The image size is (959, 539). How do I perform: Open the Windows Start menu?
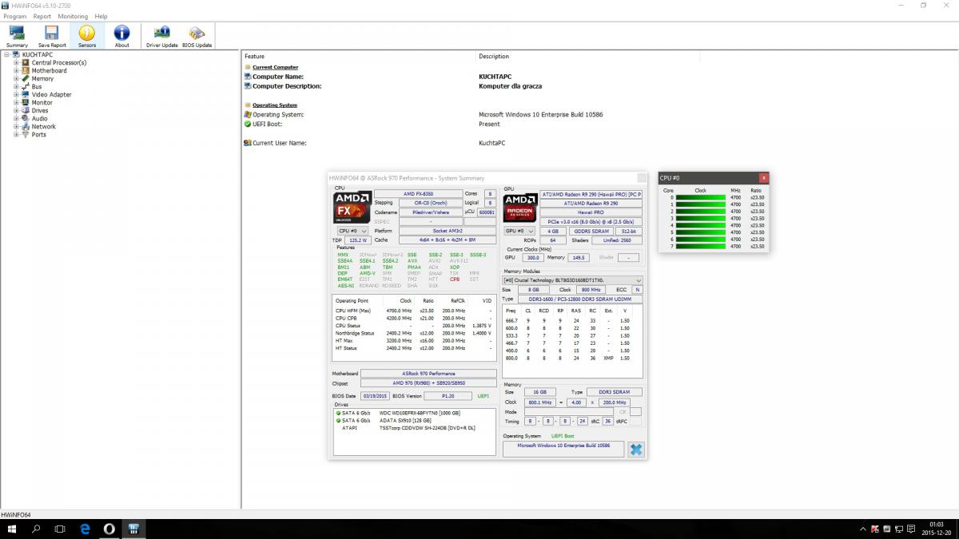click(12, 529)
